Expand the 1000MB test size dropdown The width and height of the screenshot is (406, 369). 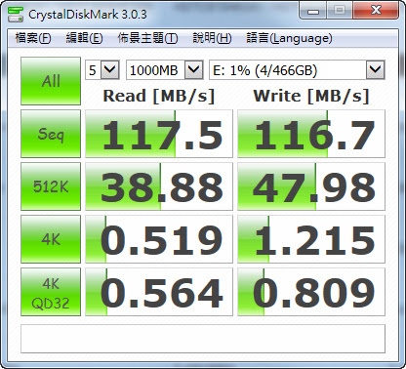[165, 69]
